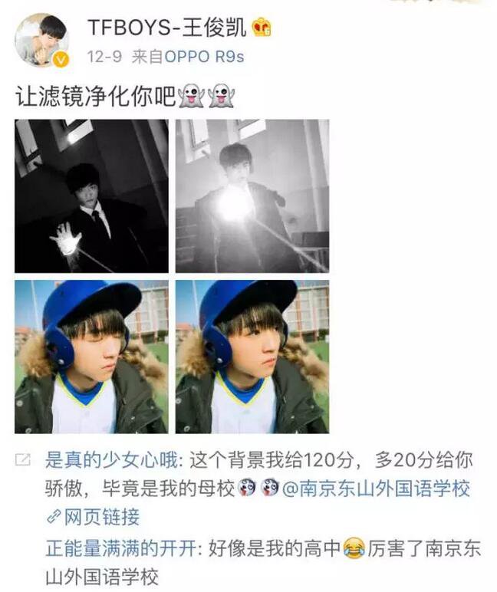This screenshot has height=592, width=497.
Task: Click the second ghost emoji in post
Action: click(x=222, y=95)
